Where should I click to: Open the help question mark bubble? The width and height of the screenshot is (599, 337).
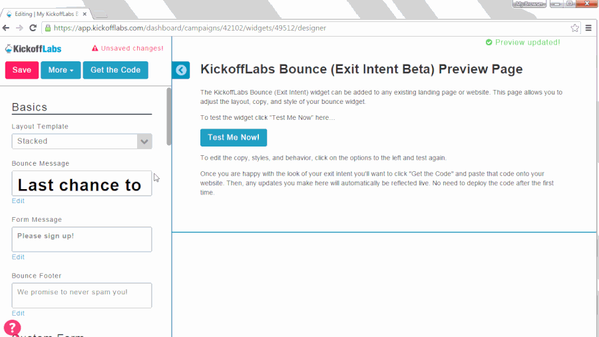pos(12,328)
